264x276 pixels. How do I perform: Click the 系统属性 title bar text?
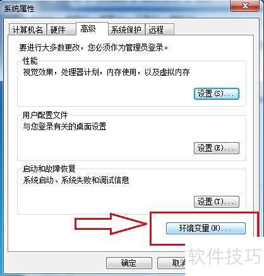click(x=19, y=9)
